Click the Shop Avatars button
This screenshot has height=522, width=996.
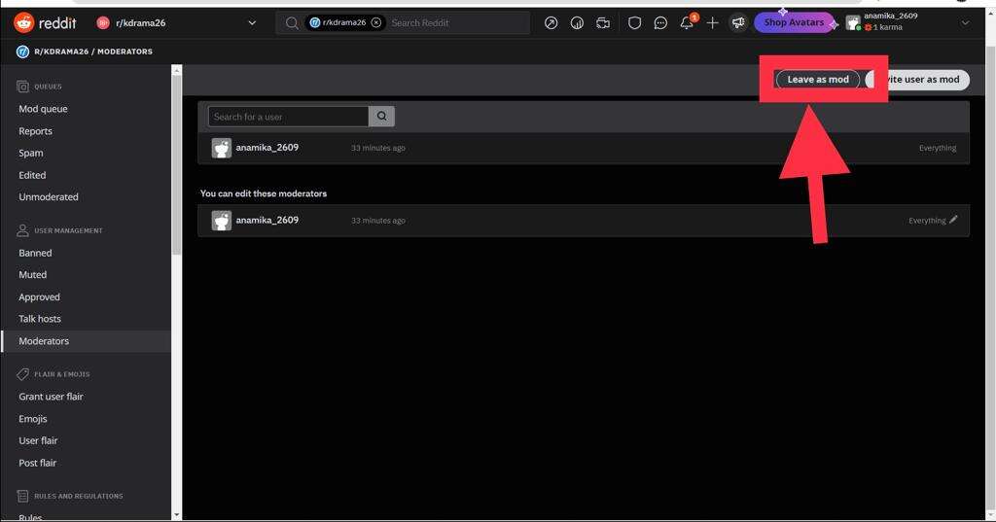coord(794,22)
